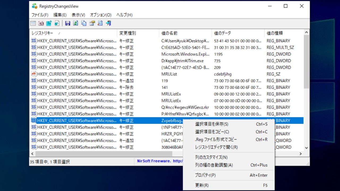Select the REG_SZ type cell

point(273,74)
